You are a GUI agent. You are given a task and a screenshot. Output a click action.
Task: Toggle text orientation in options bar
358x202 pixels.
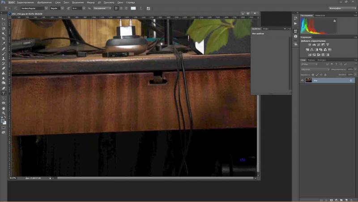pyautogui.click(x=16, y=8)
